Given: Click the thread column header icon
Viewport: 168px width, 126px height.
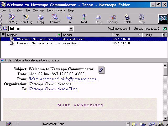Looking at the screenshot, I should coord(3,35).
